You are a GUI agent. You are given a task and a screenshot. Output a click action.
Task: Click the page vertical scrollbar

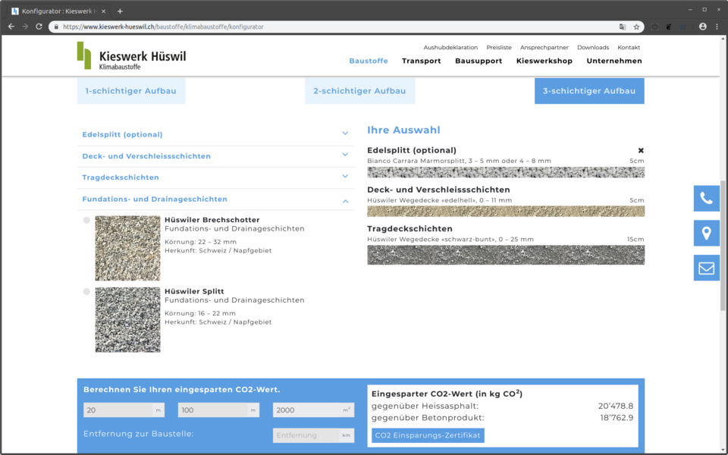(x=723, y=245)
